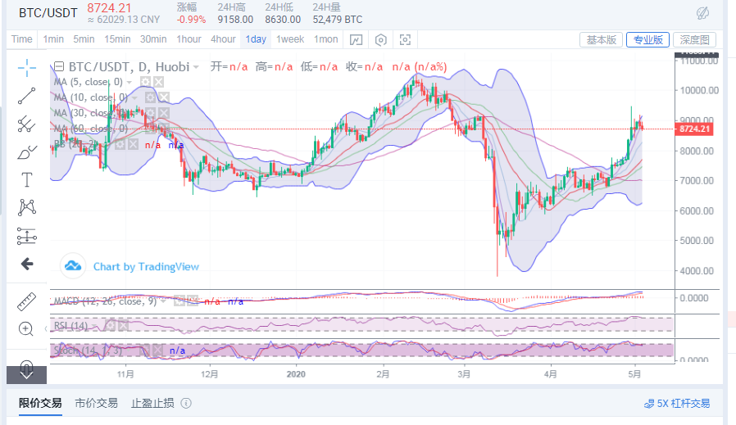Switch to 基本版 basic view

[x=602, y=40]
